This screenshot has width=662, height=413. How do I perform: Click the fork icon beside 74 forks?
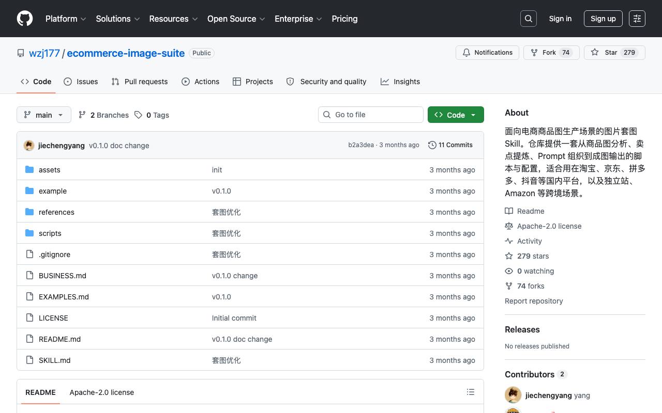tap(509, 286)
